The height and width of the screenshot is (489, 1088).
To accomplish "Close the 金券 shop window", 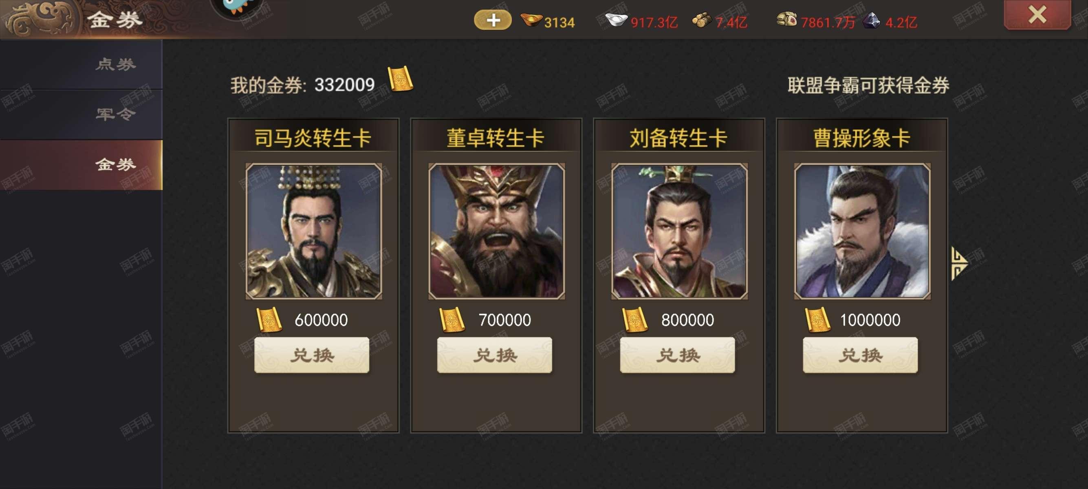I will click(x=1037, y=15).
